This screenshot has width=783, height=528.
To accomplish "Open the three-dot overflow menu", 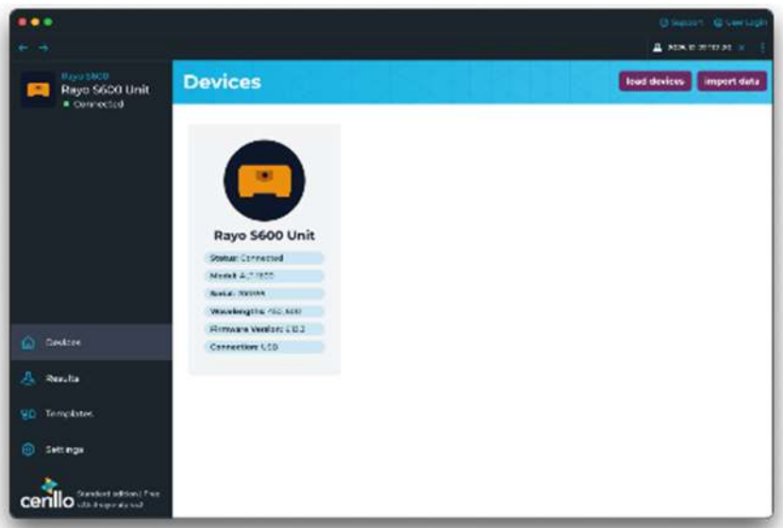I will (762, 47).
